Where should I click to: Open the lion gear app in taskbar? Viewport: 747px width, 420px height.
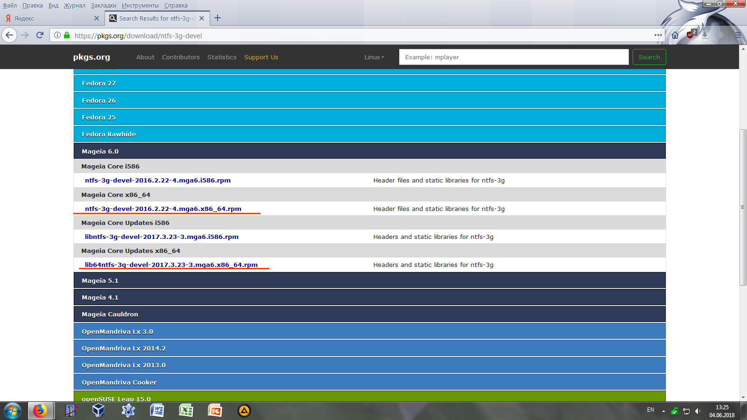pyautogui.click(x=128, y=411)
